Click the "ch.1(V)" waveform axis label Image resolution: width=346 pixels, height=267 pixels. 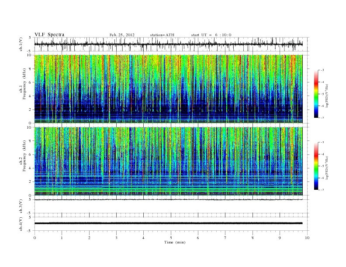(21, 44)
